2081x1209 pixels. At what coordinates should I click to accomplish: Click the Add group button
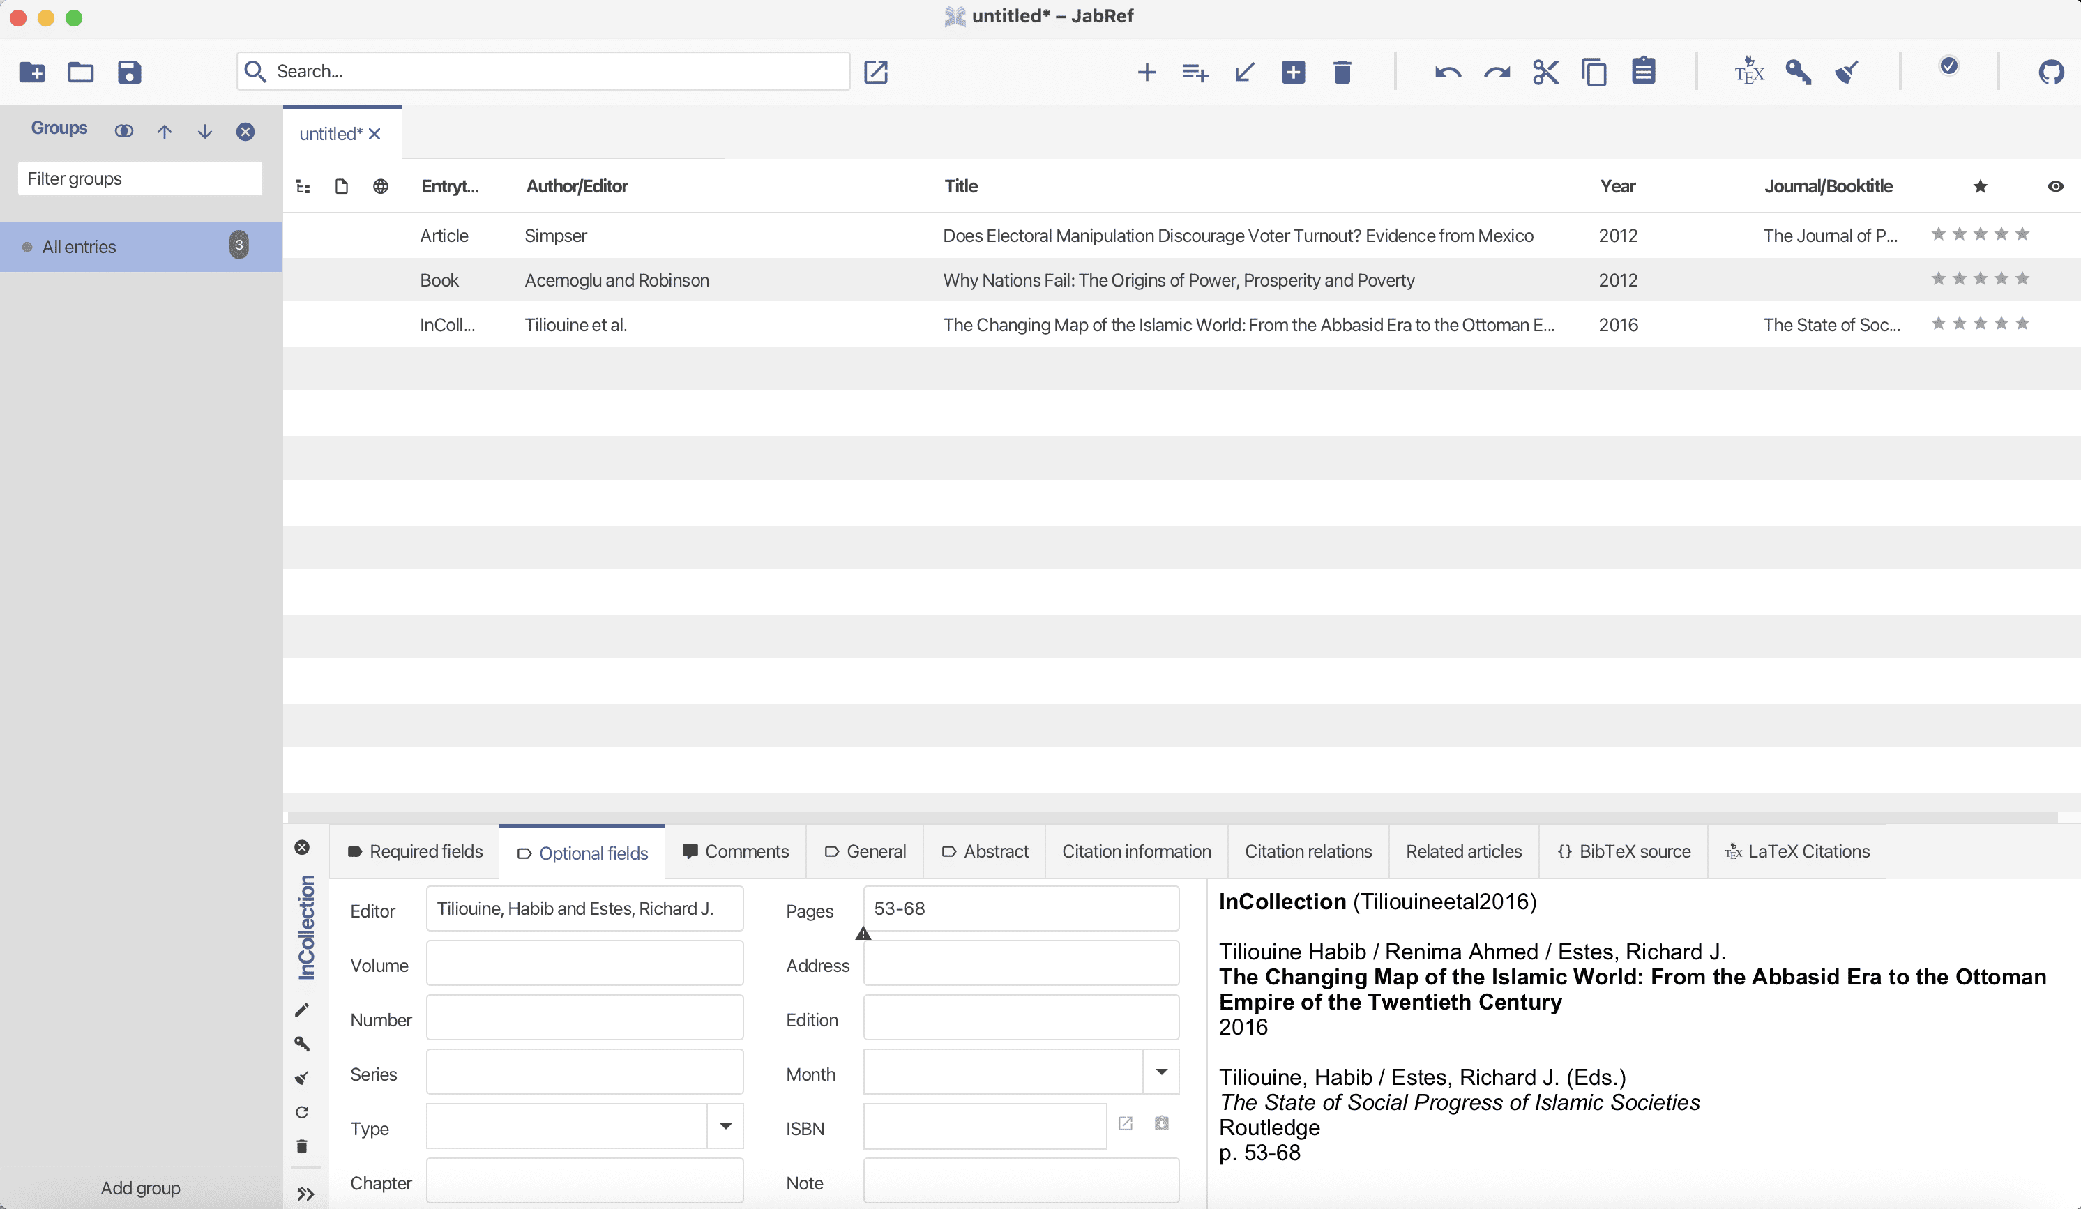tap(140, 1187)
